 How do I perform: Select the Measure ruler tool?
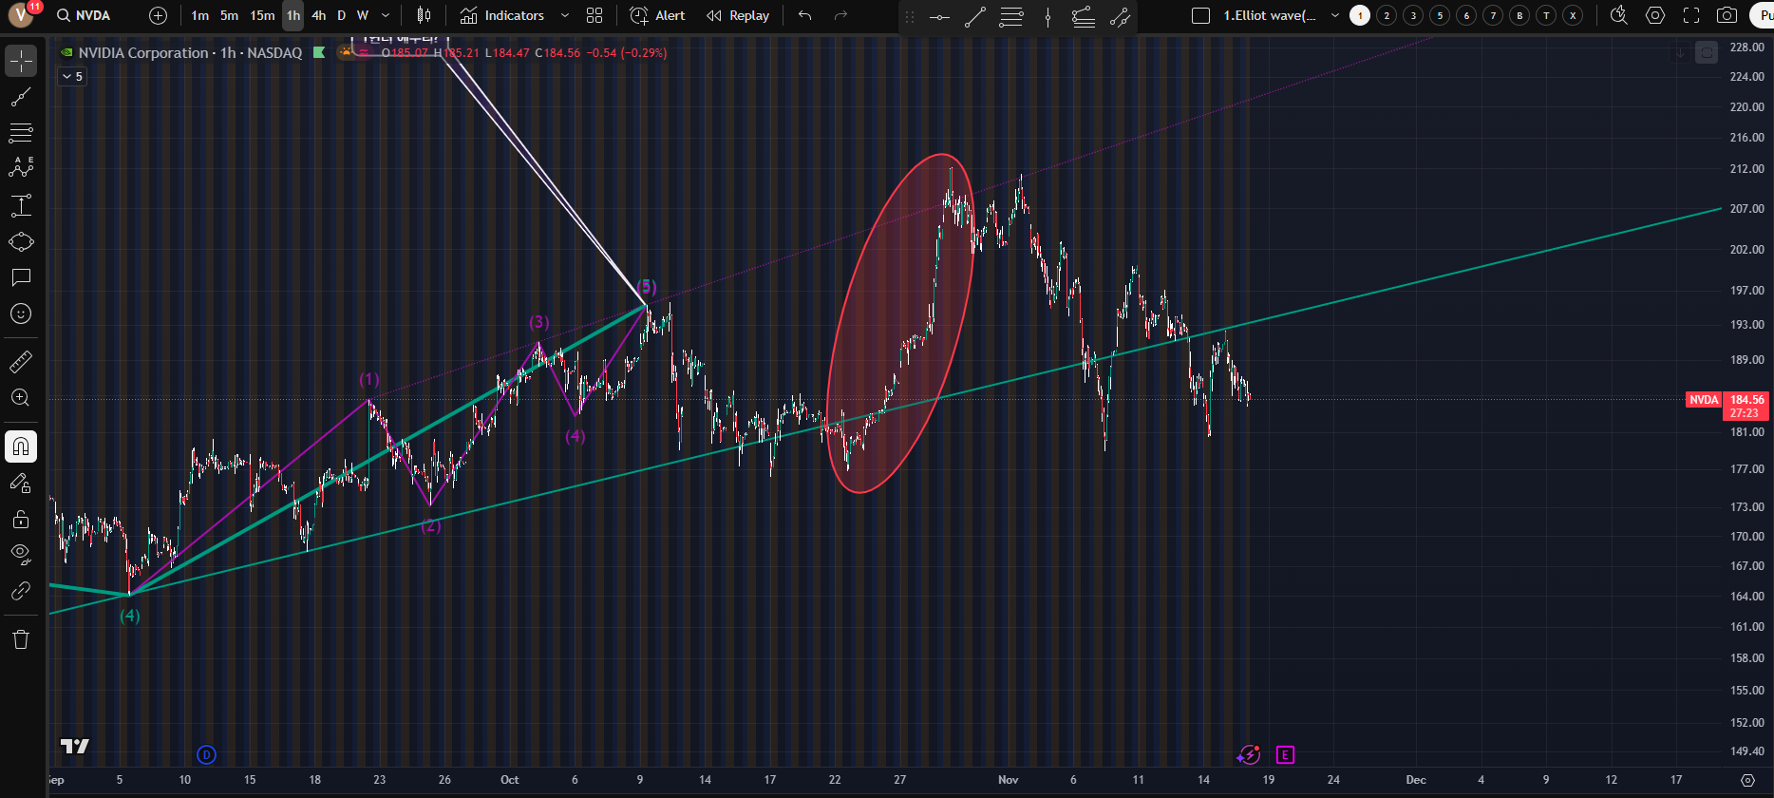20,362
